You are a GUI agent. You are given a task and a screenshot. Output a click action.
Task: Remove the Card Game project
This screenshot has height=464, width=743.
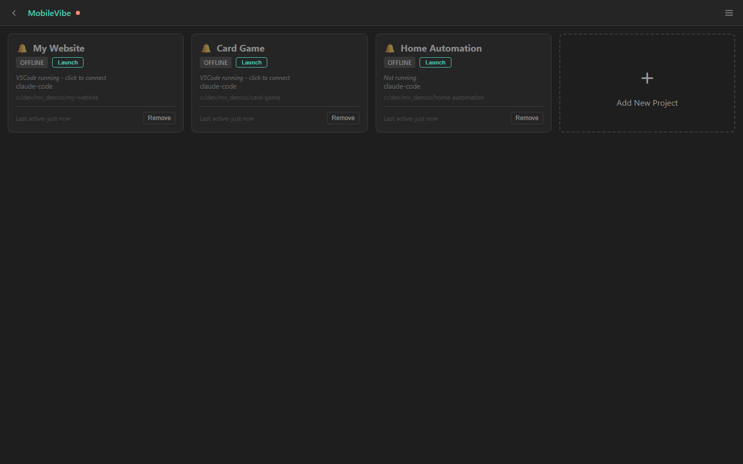(343, 118)
